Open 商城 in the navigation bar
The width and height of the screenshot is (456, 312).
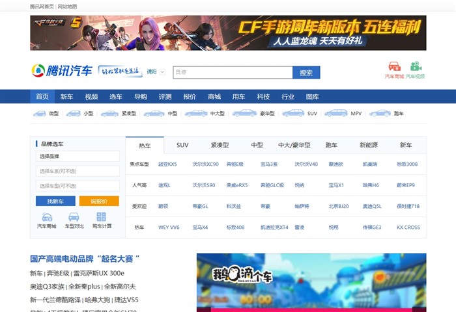[214, 97]
